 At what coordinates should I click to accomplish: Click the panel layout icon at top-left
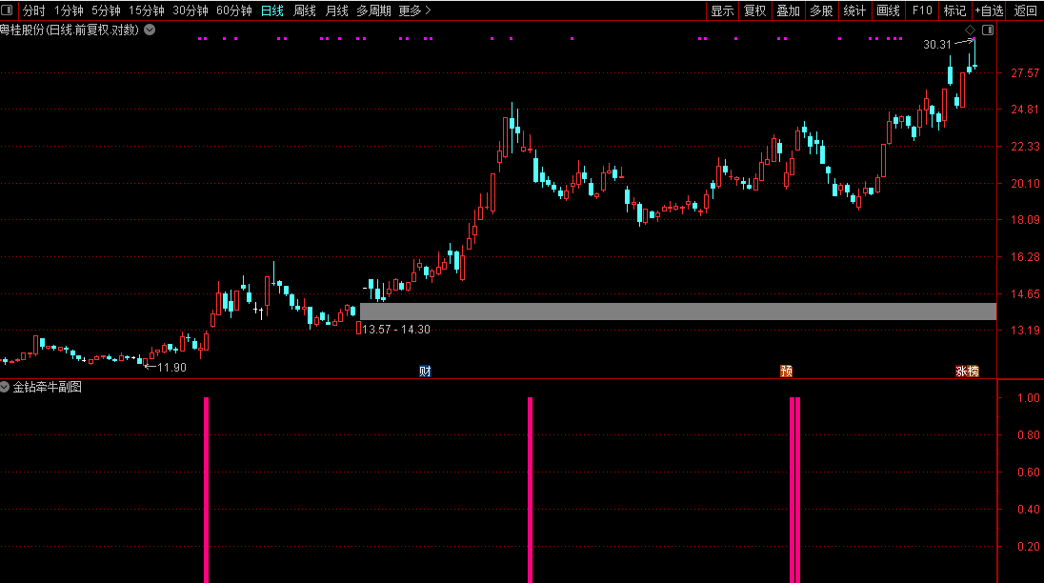8,10
